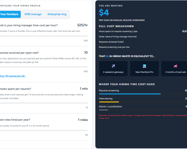Click 'Resume screening cost per hire' row

pyautogui.click(x=143, y=47)
